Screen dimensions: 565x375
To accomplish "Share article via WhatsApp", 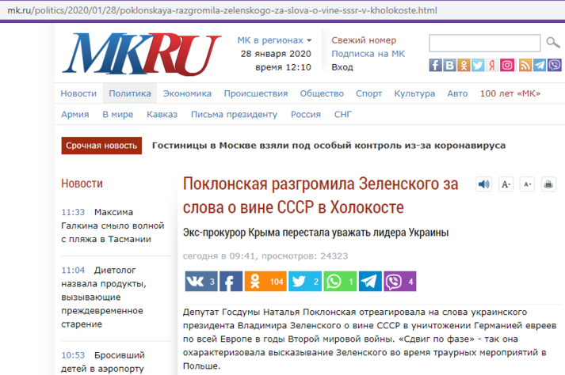I will coord(339,281).
